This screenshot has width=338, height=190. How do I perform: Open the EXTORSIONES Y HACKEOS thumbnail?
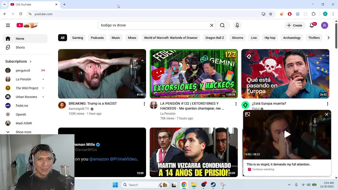point(194,74)
